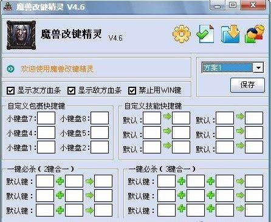Click the 自定义技能快捷键 group label

[x=153, y=106]
